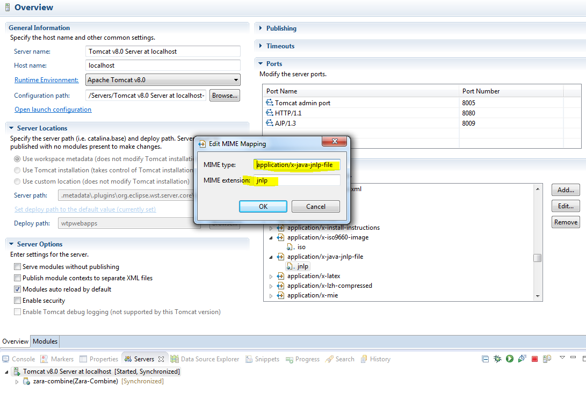
Task: Collapse the Ports section
Action: (x=261, y=63)
